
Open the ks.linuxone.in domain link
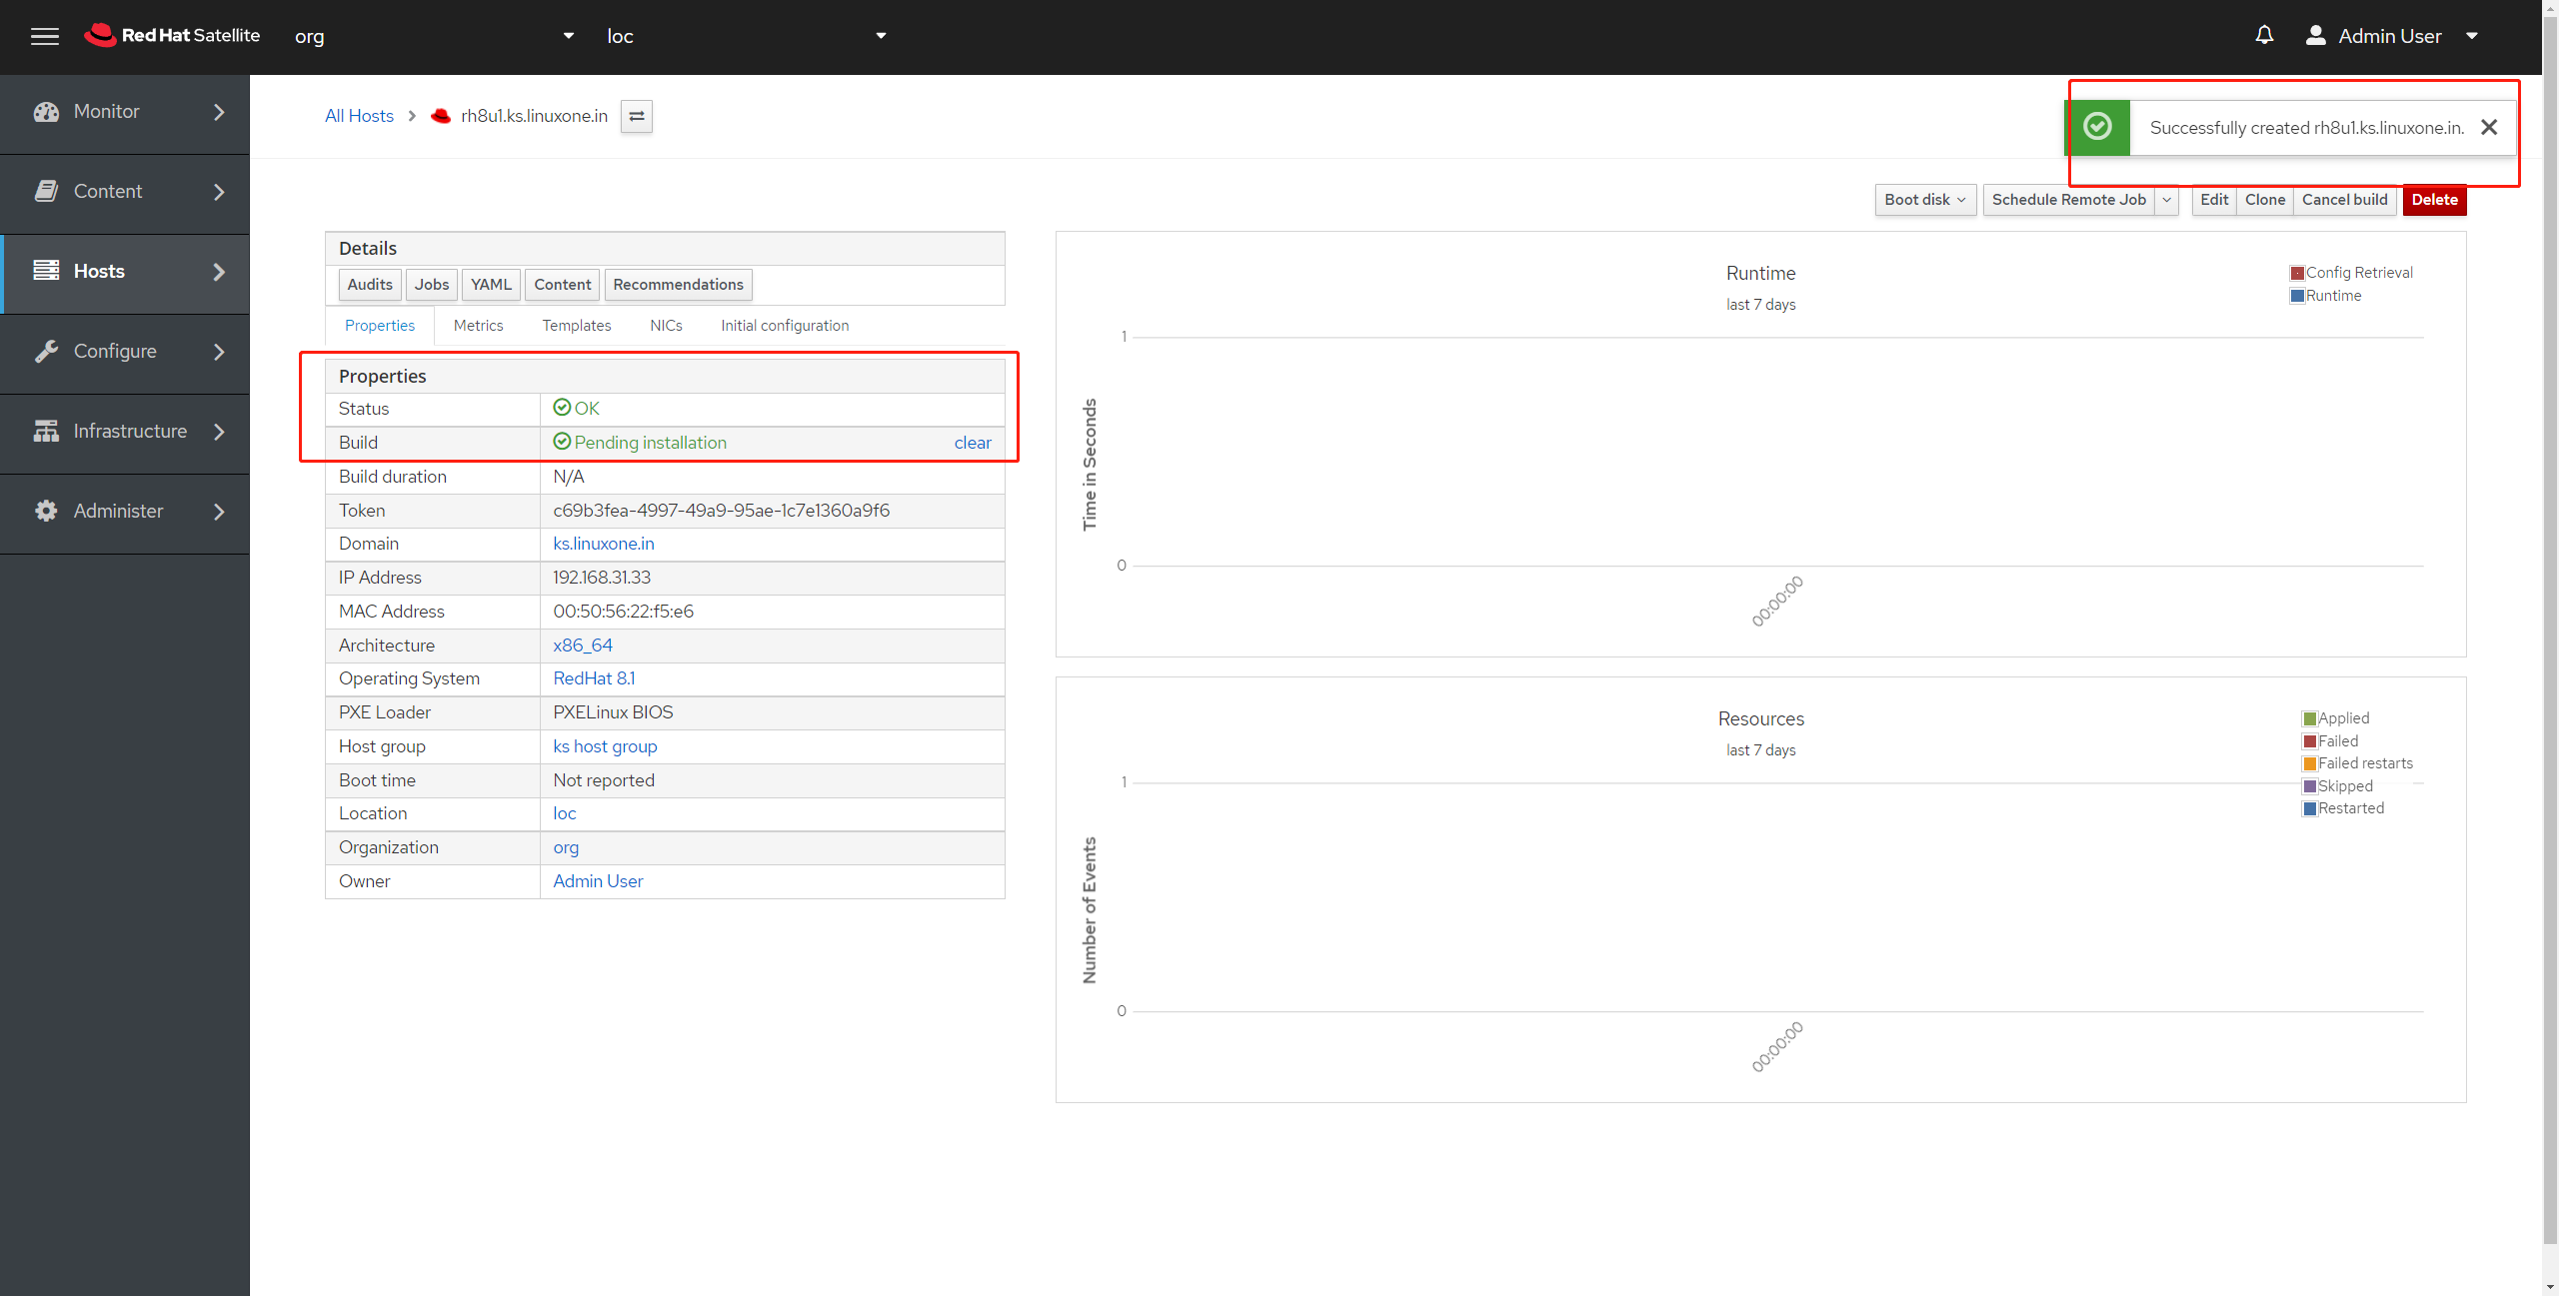click(604, 544)
